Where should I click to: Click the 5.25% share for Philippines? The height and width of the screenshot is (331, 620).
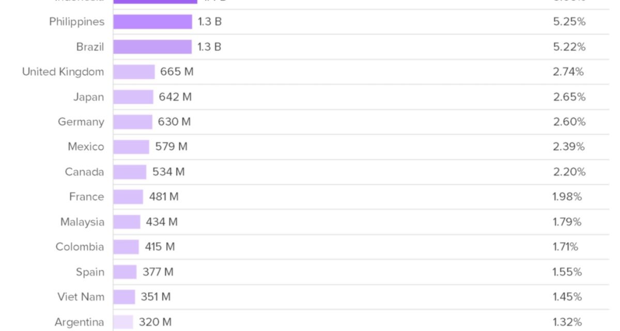569,22
